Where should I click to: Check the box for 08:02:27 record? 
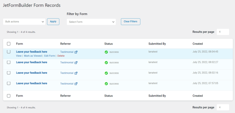pyautogui.click(x=9, y=62)
